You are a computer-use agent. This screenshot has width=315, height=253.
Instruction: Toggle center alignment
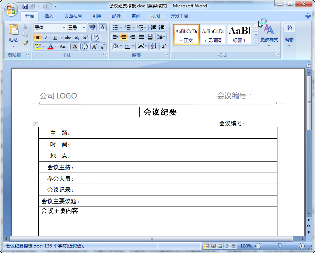124,37
